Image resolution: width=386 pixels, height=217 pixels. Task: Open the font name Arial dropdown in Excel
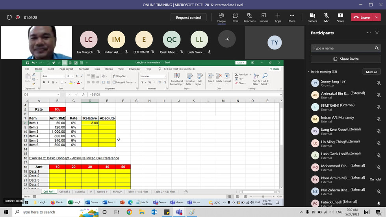tap(64, 76)
